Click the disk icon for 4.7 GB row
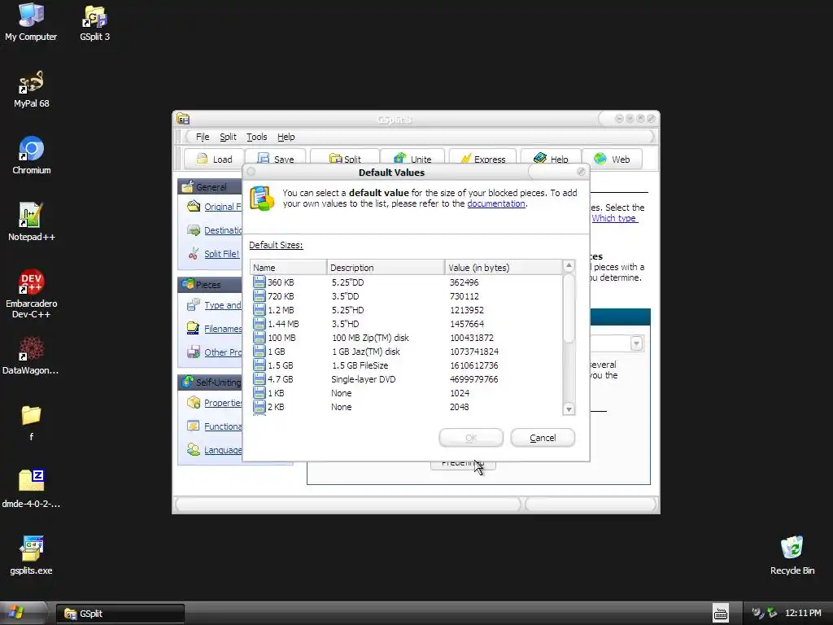833x625 pixels. click(x=259, y=379)
